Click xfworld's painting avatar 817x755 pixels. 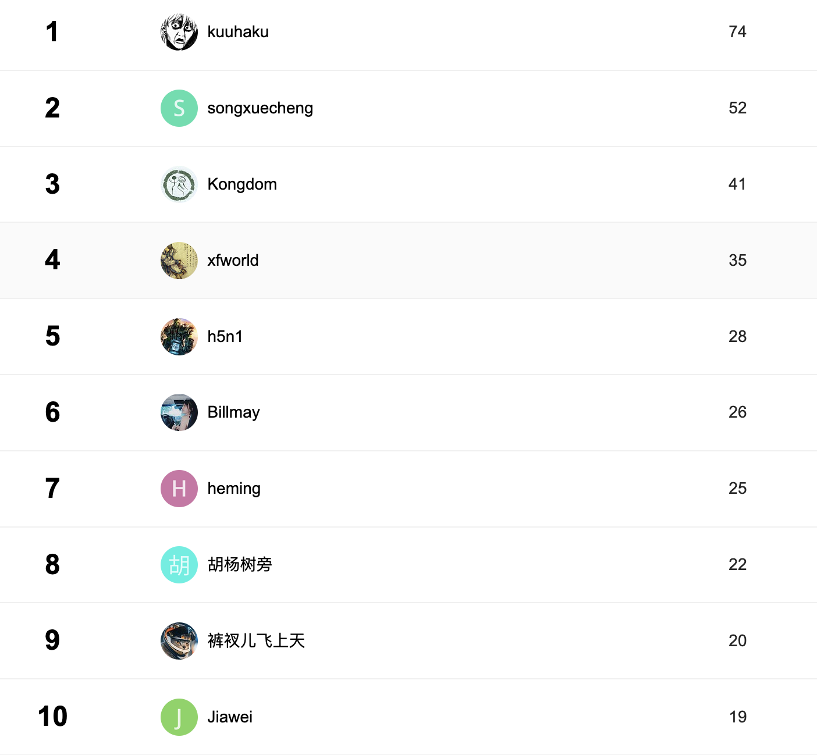tap(179, 261)
